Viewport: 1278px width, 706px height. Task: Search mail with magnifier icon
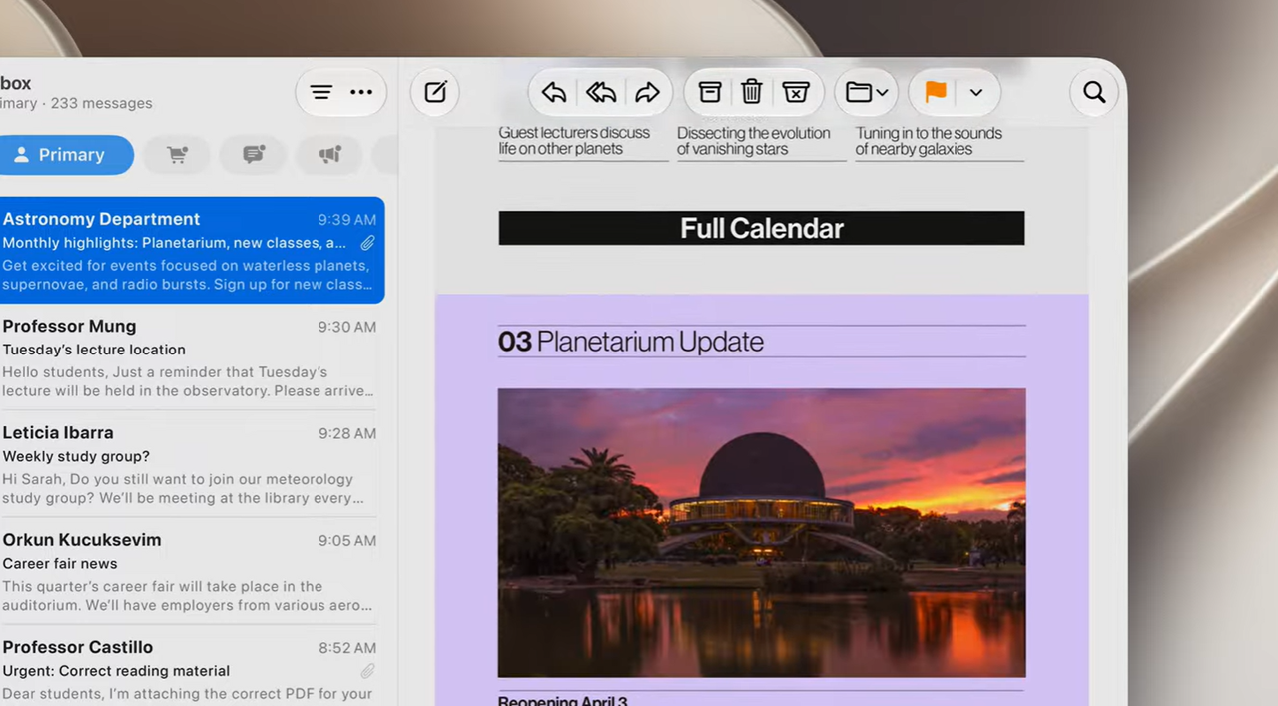(1094, 93)
